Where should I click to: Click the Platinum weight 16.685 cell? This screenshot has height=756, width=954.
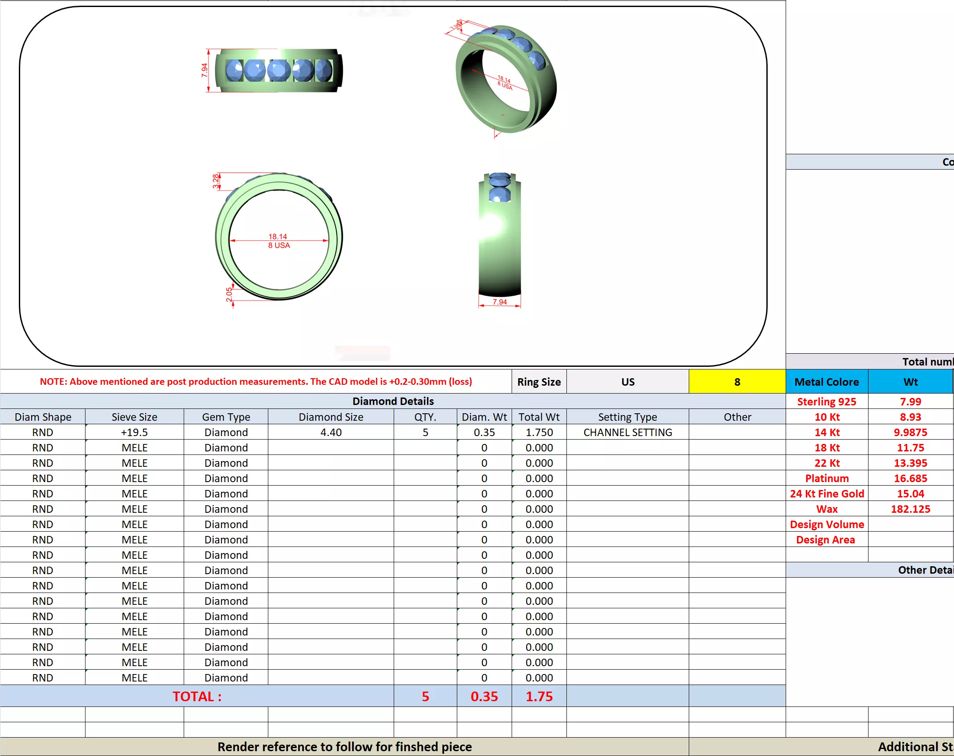910,478
